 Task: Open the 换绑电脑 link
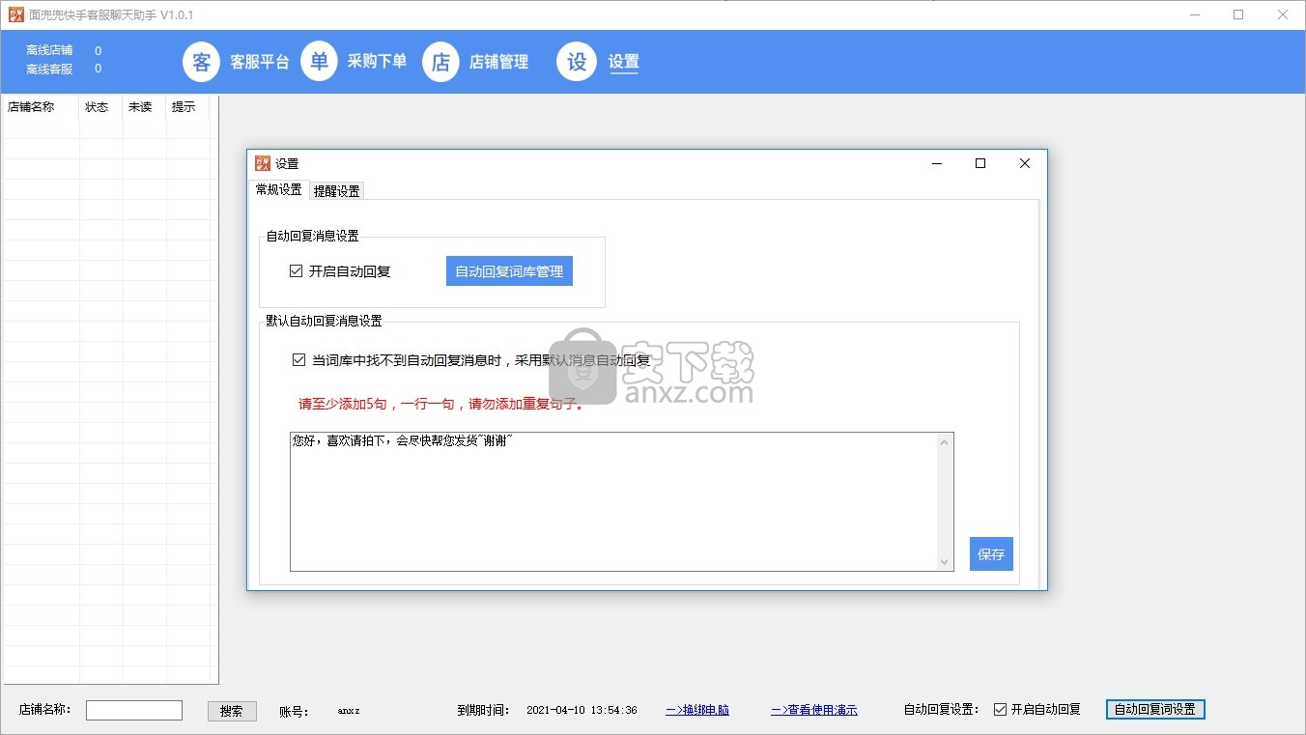click(697, 710)
